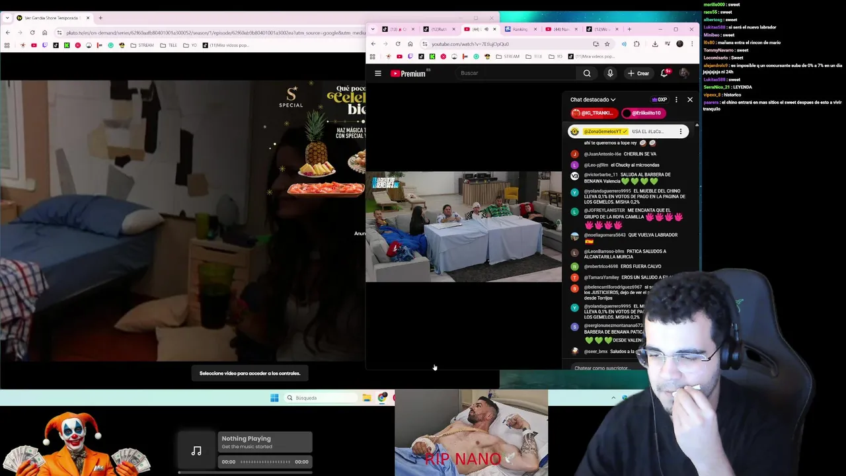Click the YouTube search magnifier button
The width and height of the screenshot is (846, 476).
click(x=587, y=73)
